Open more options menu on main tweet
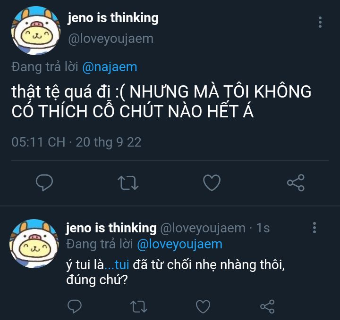Viewport: 340px width, 320px height. (320, 22)
